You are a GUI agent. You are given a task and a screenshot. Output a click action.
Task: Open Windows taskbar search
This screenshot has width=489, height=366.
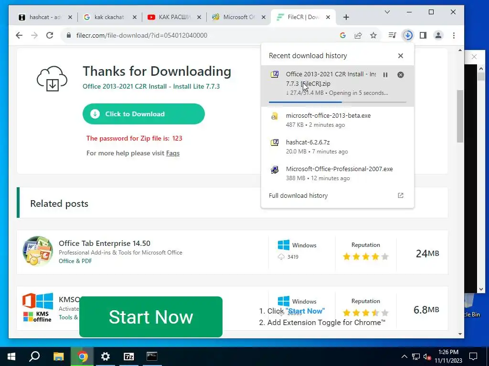[x=34, y=356]
